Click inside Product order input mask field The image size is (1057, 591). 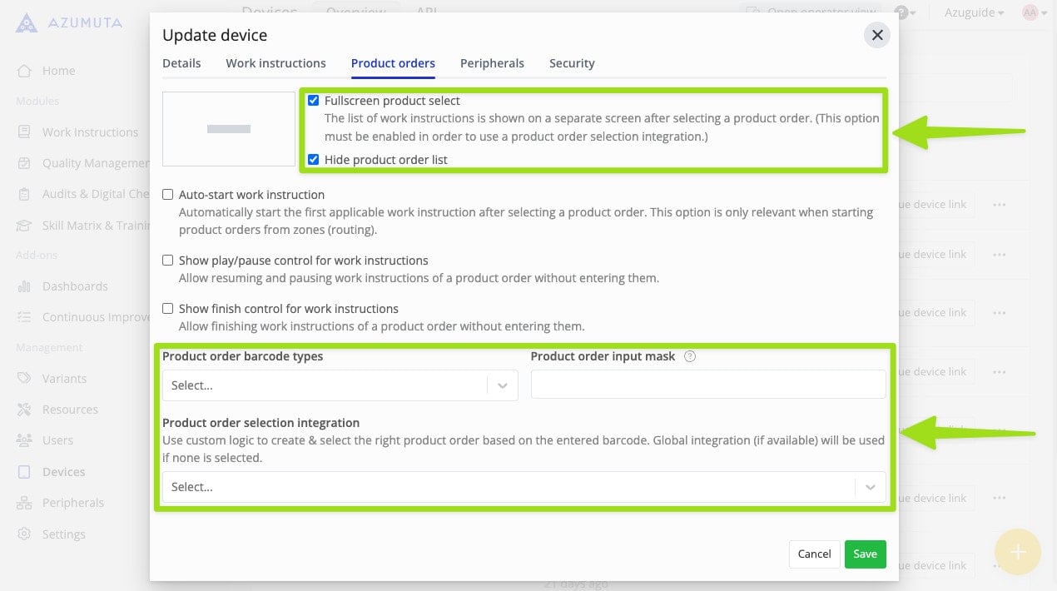tap(707, 385)
